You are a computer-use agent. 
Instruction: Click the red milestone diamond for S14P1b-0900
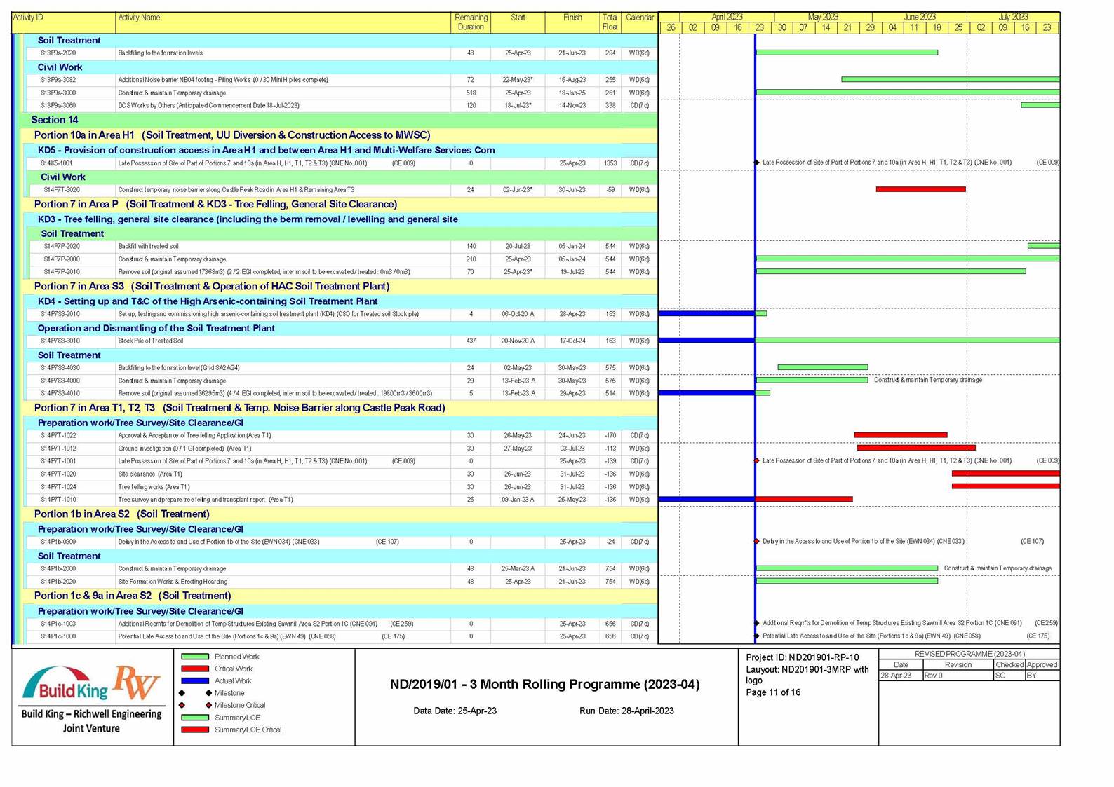click(757, 542)
